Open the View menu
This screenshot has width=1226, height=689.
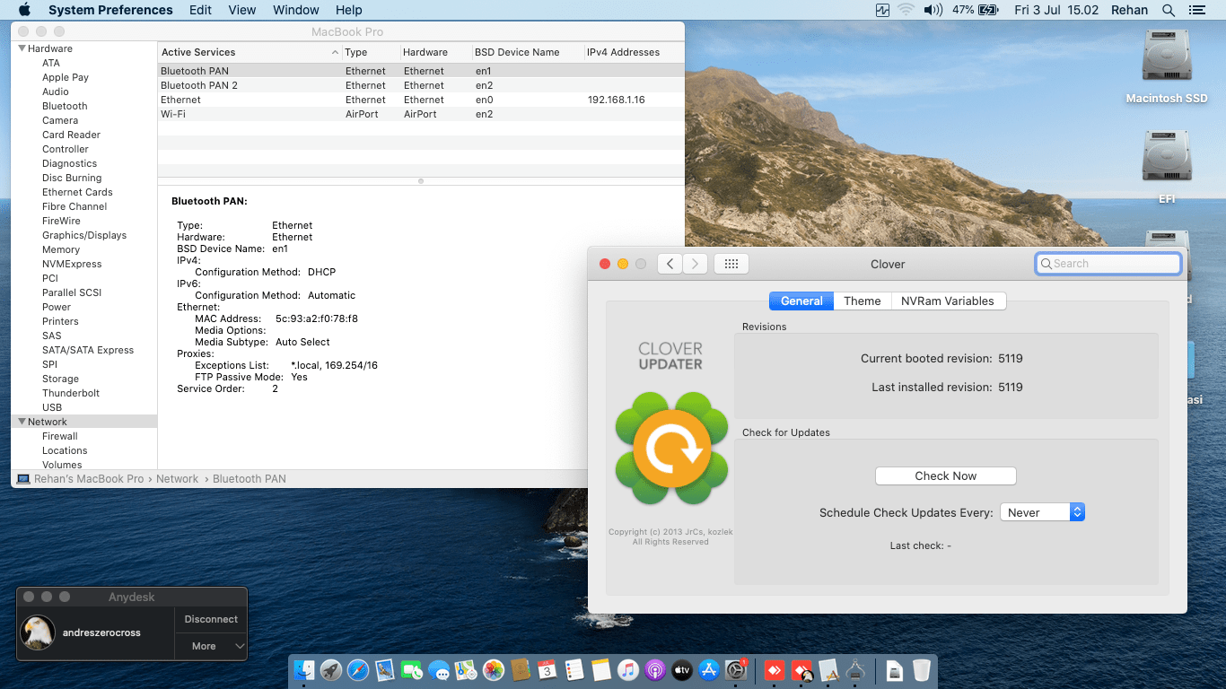pos(242,10)
